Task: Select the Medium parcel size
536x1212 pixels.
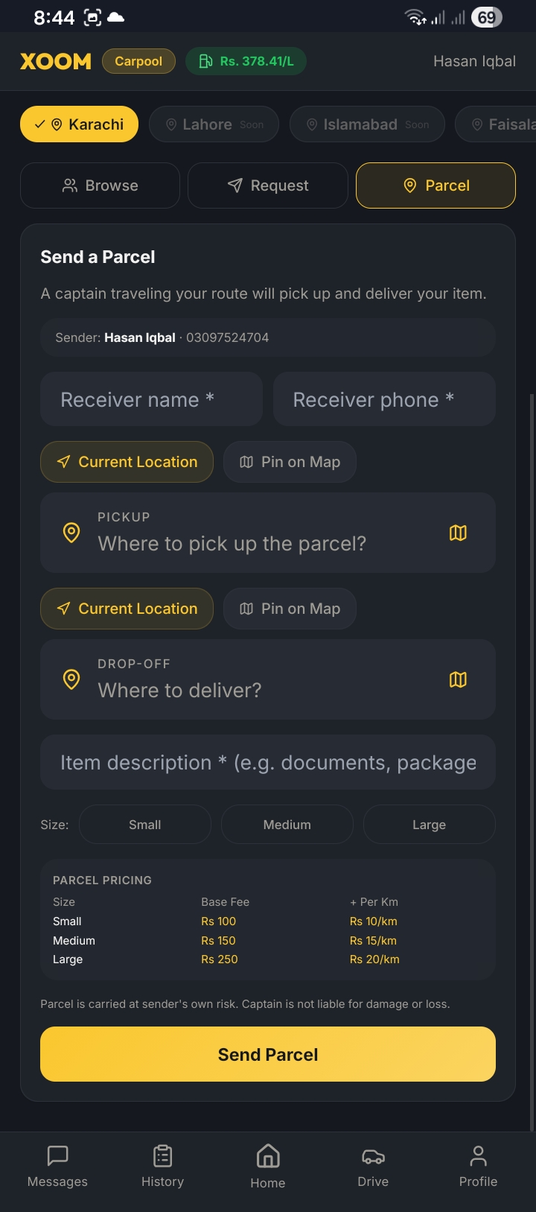Action: click(x=287, y=824)
